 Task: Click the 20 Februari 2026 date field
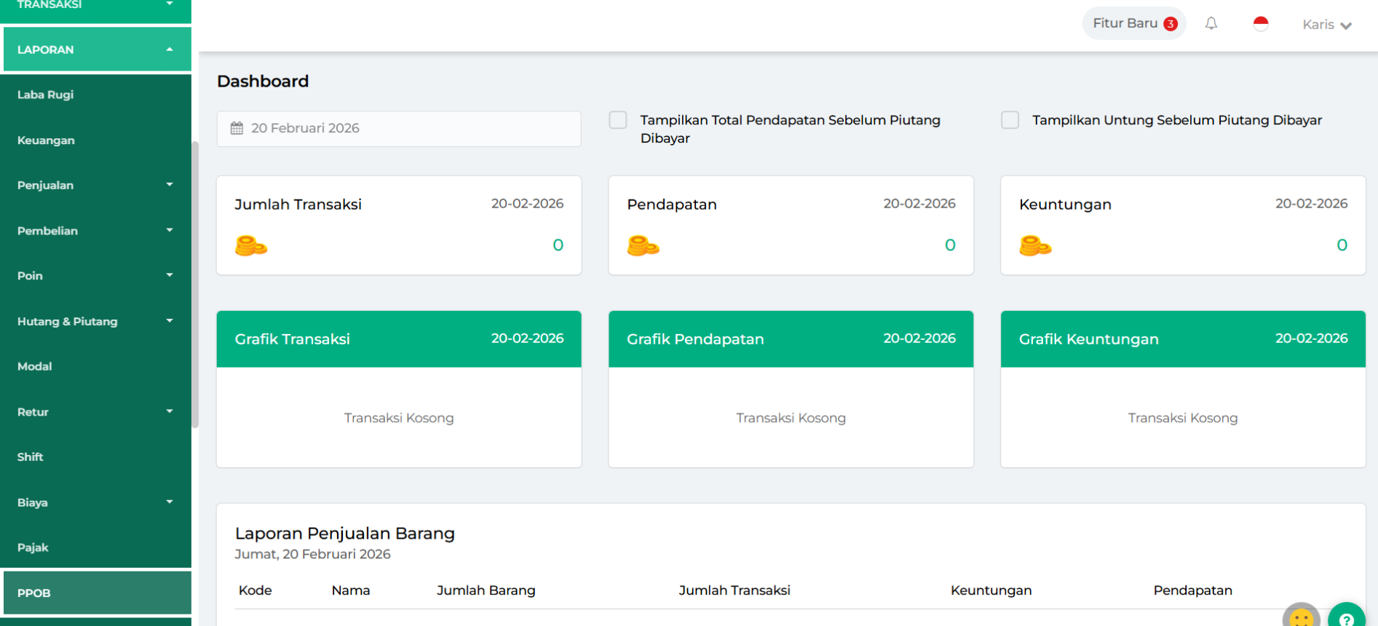coord(399,128)
